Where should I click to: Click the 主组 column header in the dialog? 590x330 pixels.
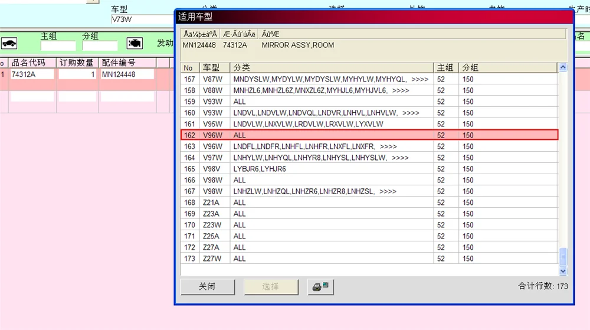[446, 68]
